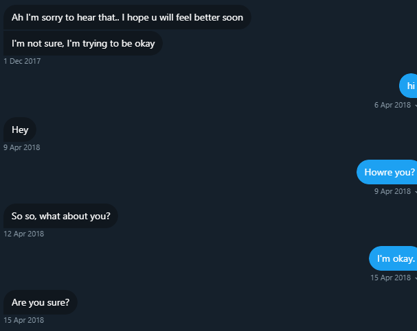Click the 9 Apr 2018 timestamp under "Howre you?"

point(392,191)
